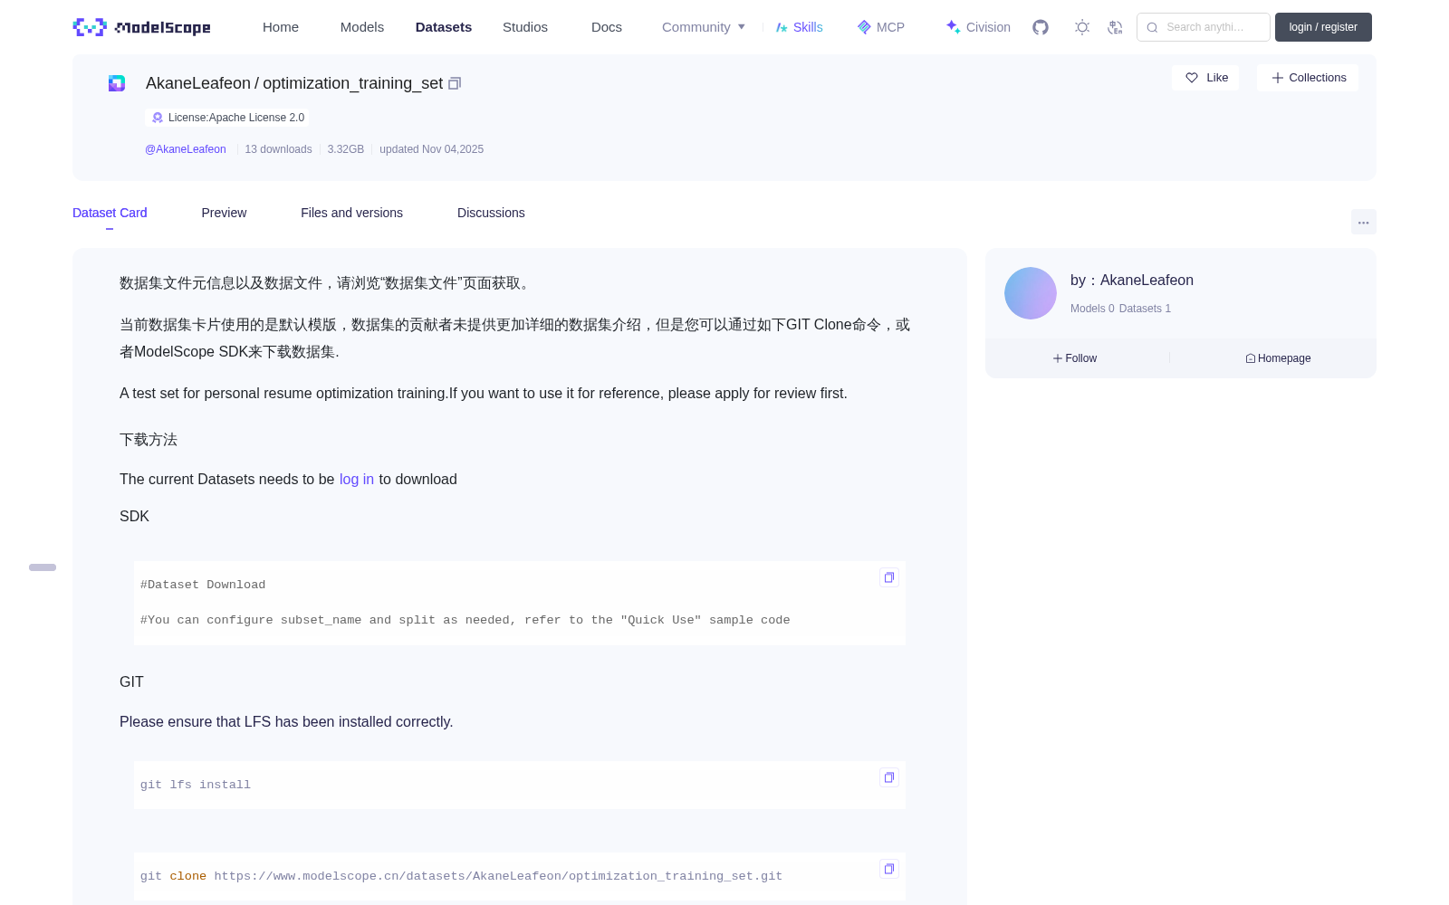Click the floating handle on the left edge
The image size is (1449, 905).
tap(43, 567)
